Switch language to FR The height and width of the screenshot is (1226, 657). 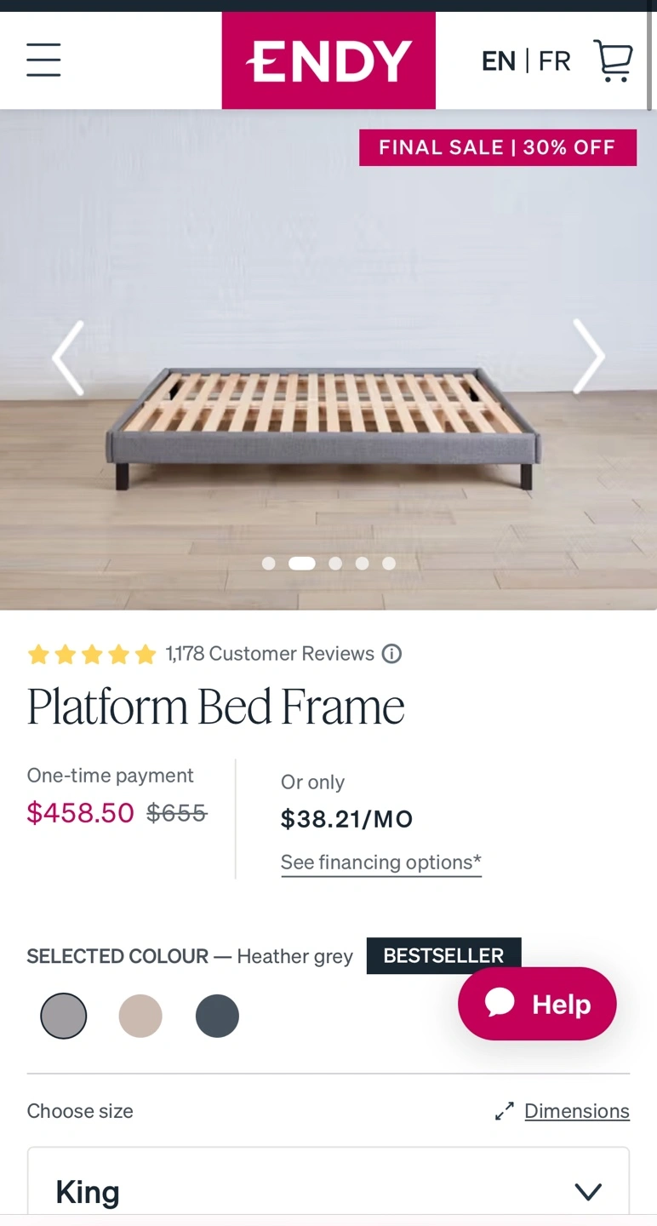click(554, 61)
